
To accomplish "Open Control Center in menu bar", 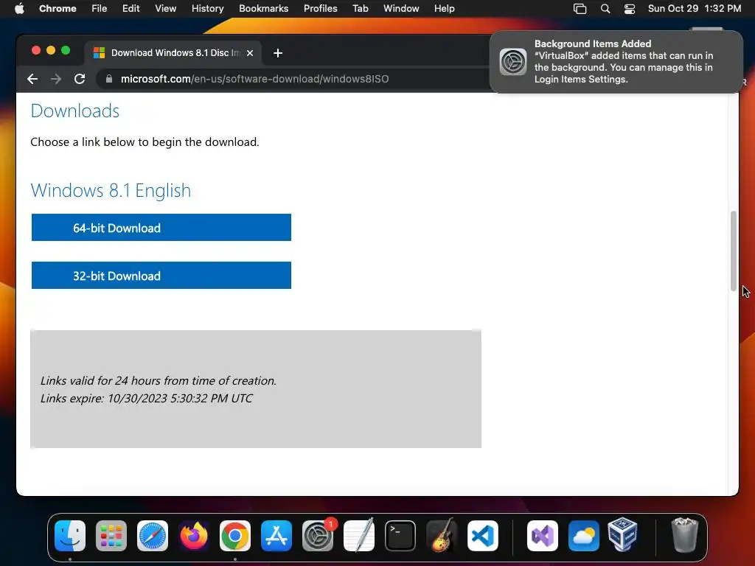I will click(630, 9).
